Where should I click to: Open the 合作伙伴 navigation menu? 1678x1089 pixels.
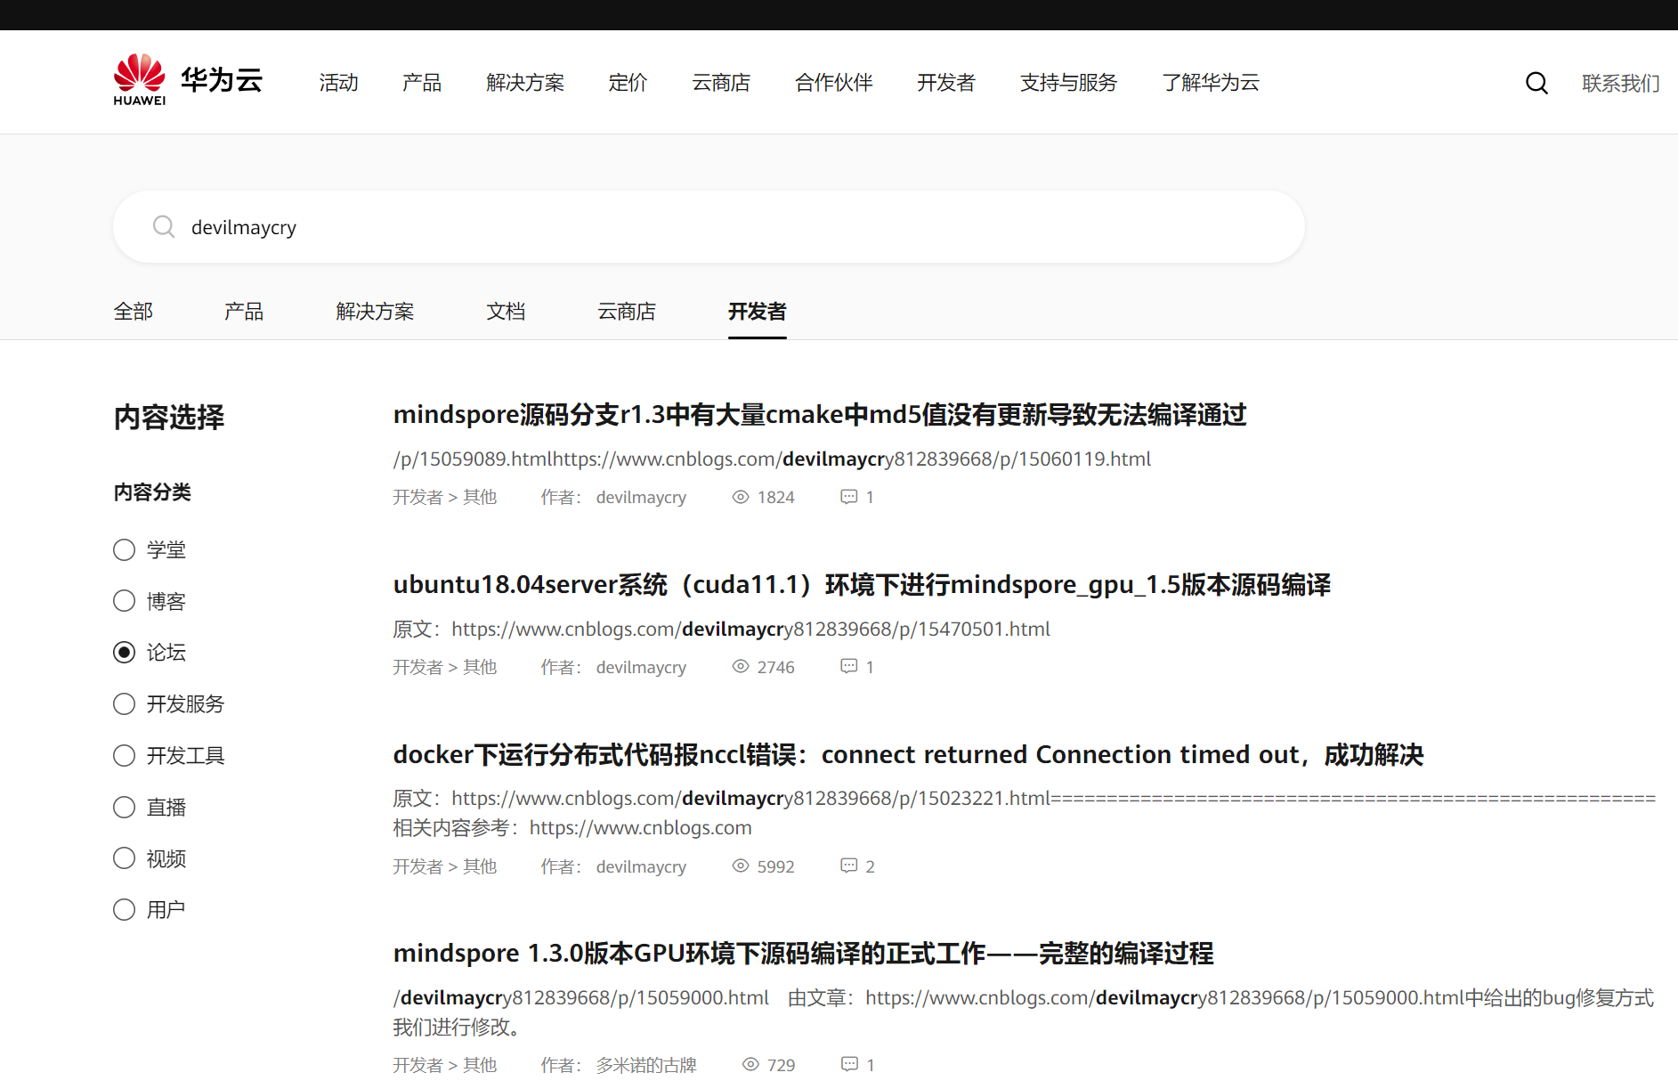[x=834, y=83]
